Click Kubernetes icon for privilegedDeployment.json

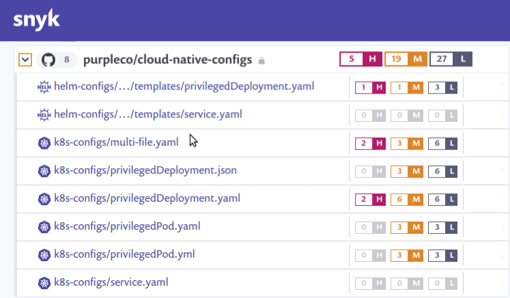tap(44, 171)
